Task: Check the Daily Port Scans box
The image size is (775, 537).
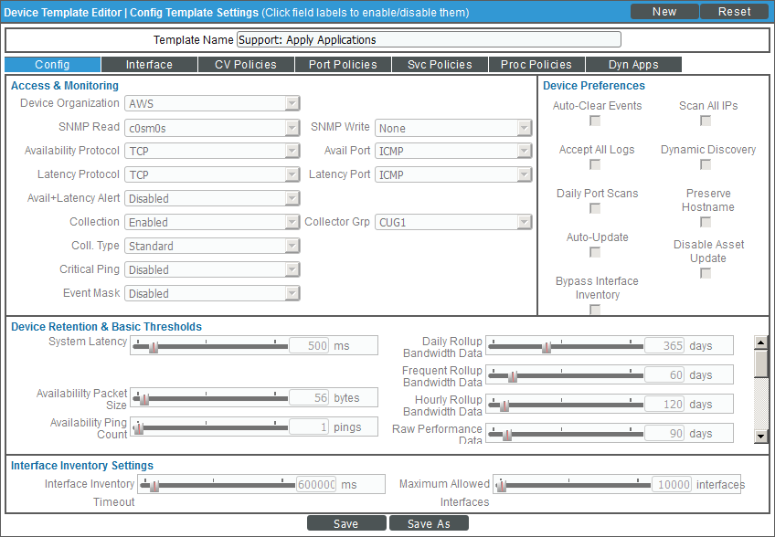Action: click(595, 207)
